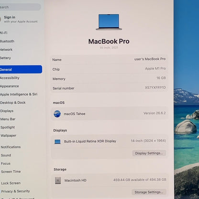Click the "Macintosh HD" label

pos(75,180)
